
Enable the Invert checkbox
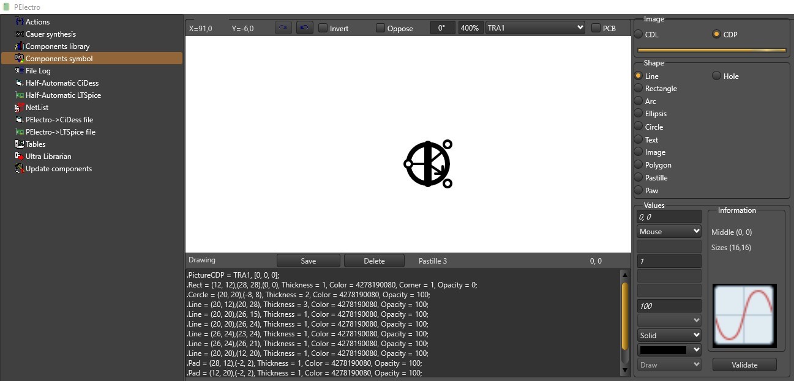click(x=323, y=28)
